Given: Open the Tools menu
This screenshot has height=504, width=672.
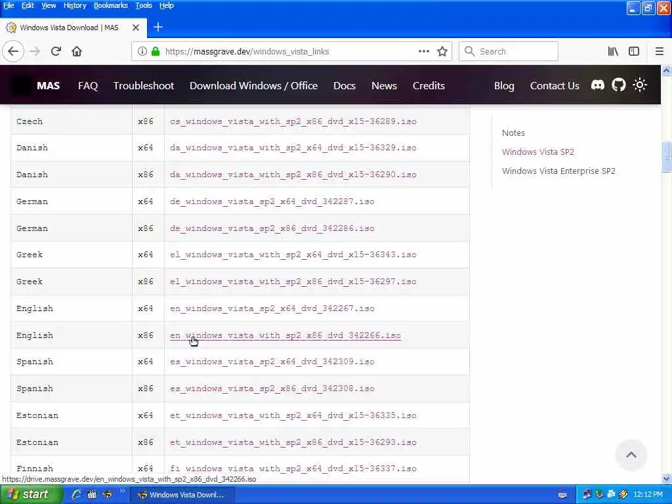Looking at the screenshot, I should point(144,5).
